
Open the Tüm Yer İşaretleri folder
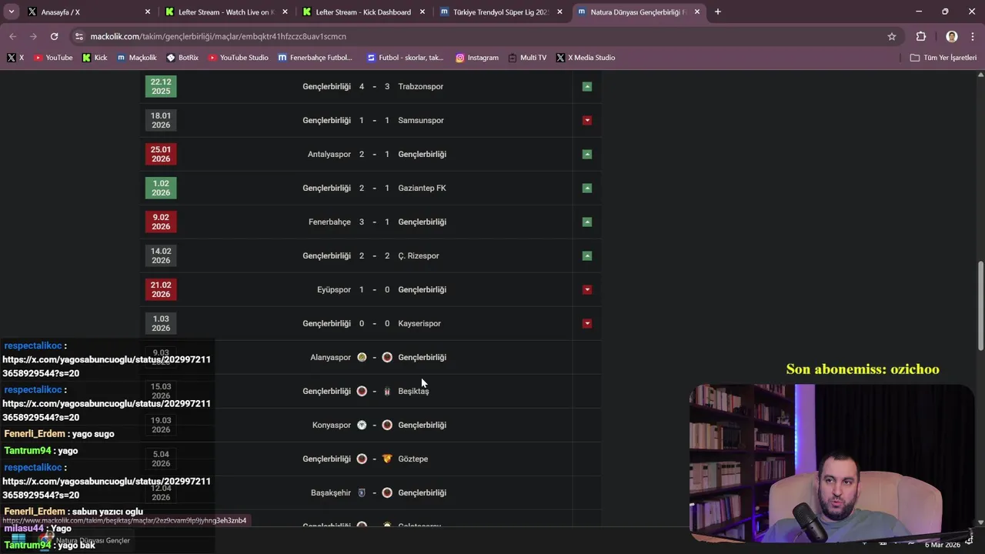[x=943, y=58]
